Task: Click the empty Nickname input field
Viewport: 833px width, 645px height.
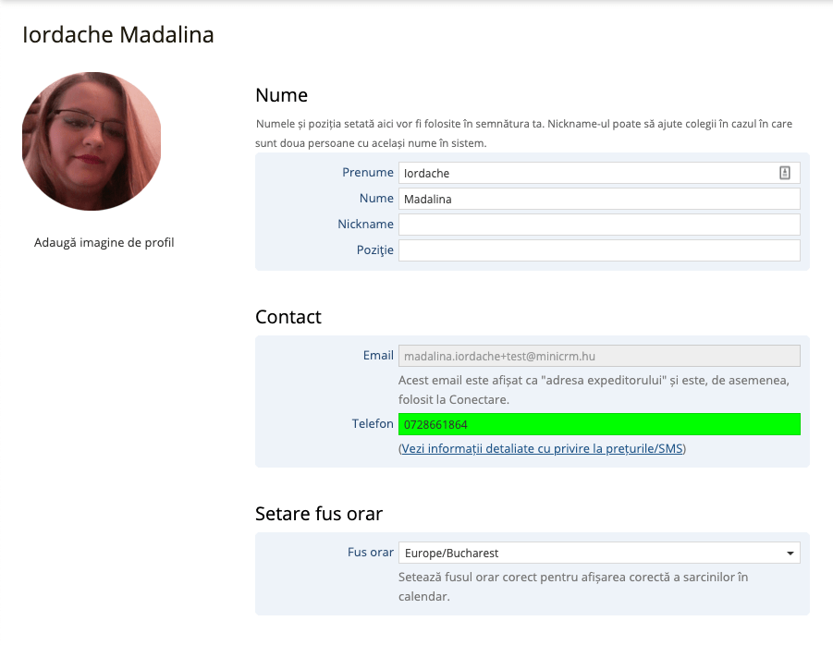Action: 599,225
